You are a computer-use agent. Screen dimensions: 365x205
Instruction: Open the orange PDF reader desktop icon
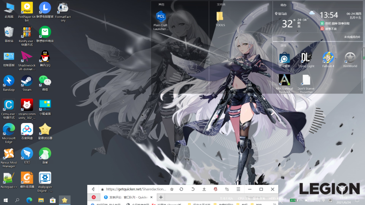pyautogui.click(x=27, y=180)
